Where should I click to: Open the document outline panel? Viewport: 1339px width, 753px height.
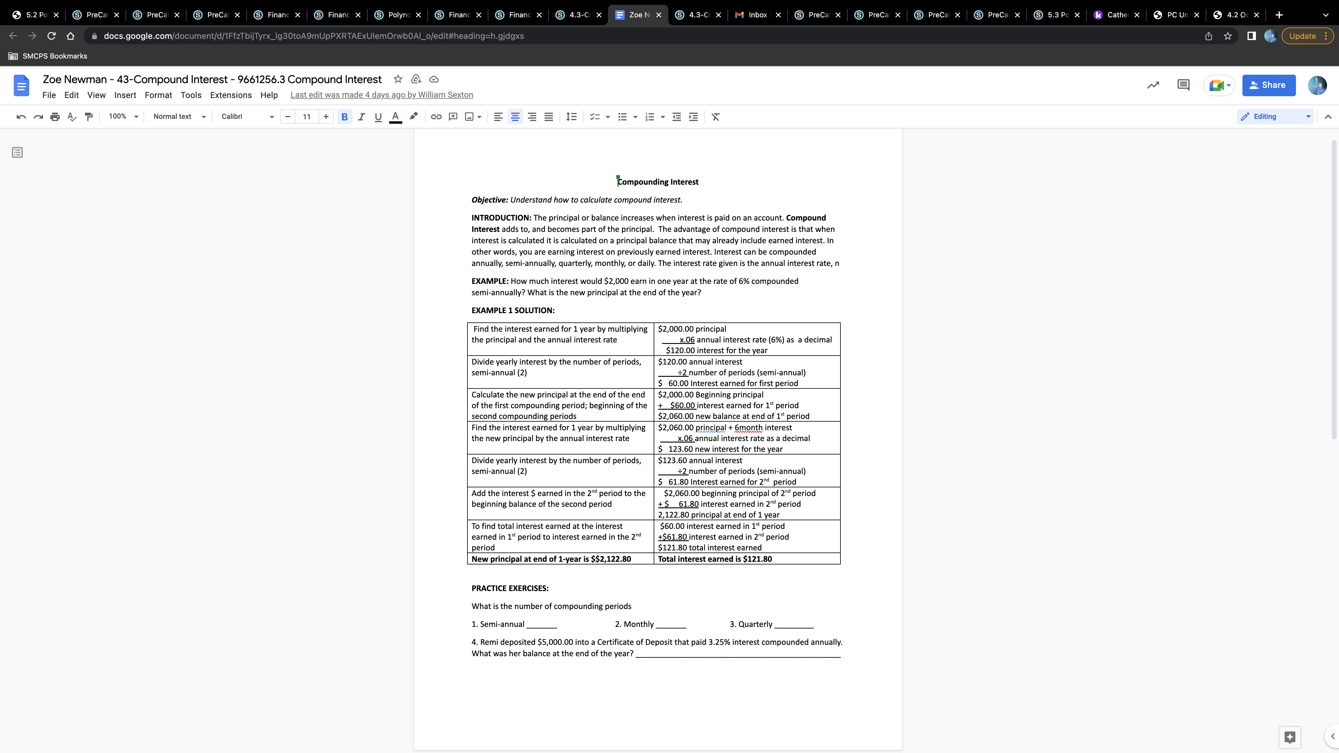coord(17,152)
